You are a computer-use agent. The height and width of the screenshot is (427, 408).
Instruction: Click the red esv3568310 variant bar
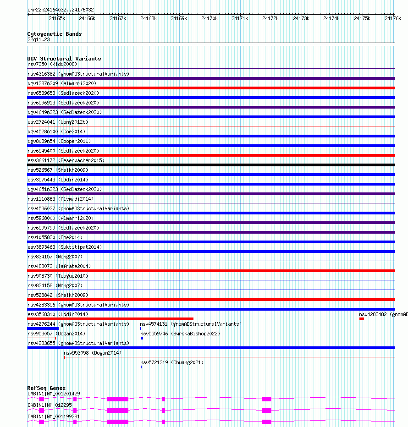click(110, 319)
